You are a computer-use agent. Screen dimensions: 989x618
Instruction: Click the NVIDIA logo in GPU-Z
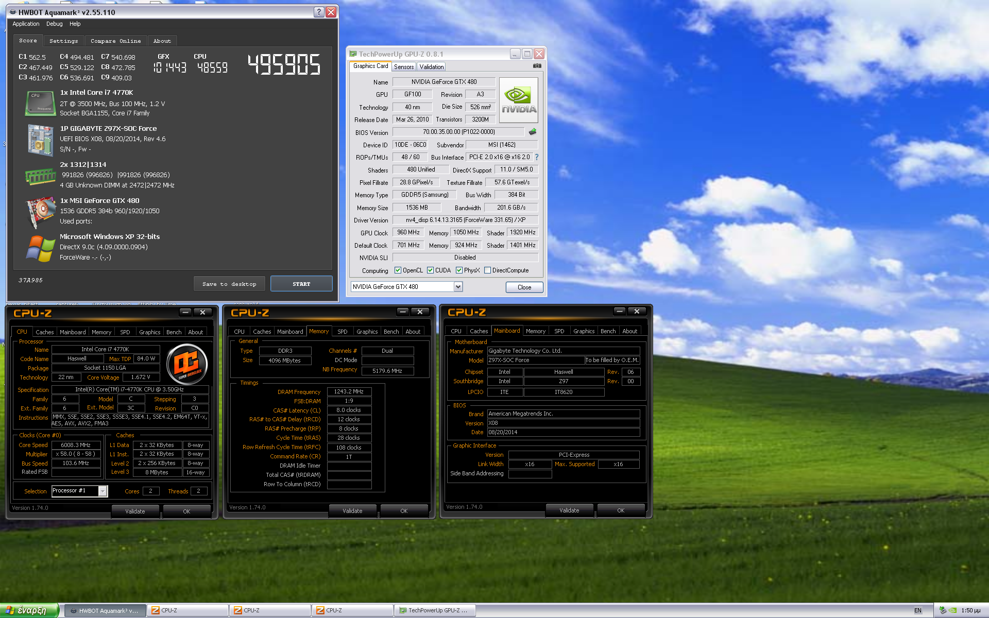point(519,100)
